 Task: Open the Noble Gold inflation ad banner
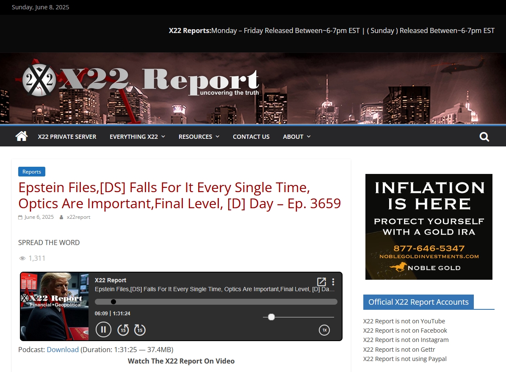tap(429, 227)
